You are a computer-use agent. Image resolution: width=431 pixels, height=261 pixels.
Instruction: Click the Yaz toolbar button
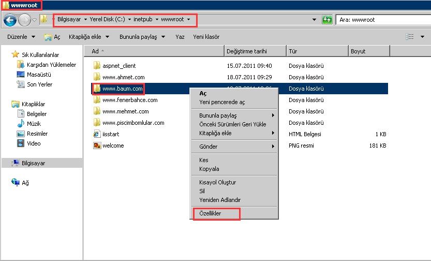pos(180,37)
